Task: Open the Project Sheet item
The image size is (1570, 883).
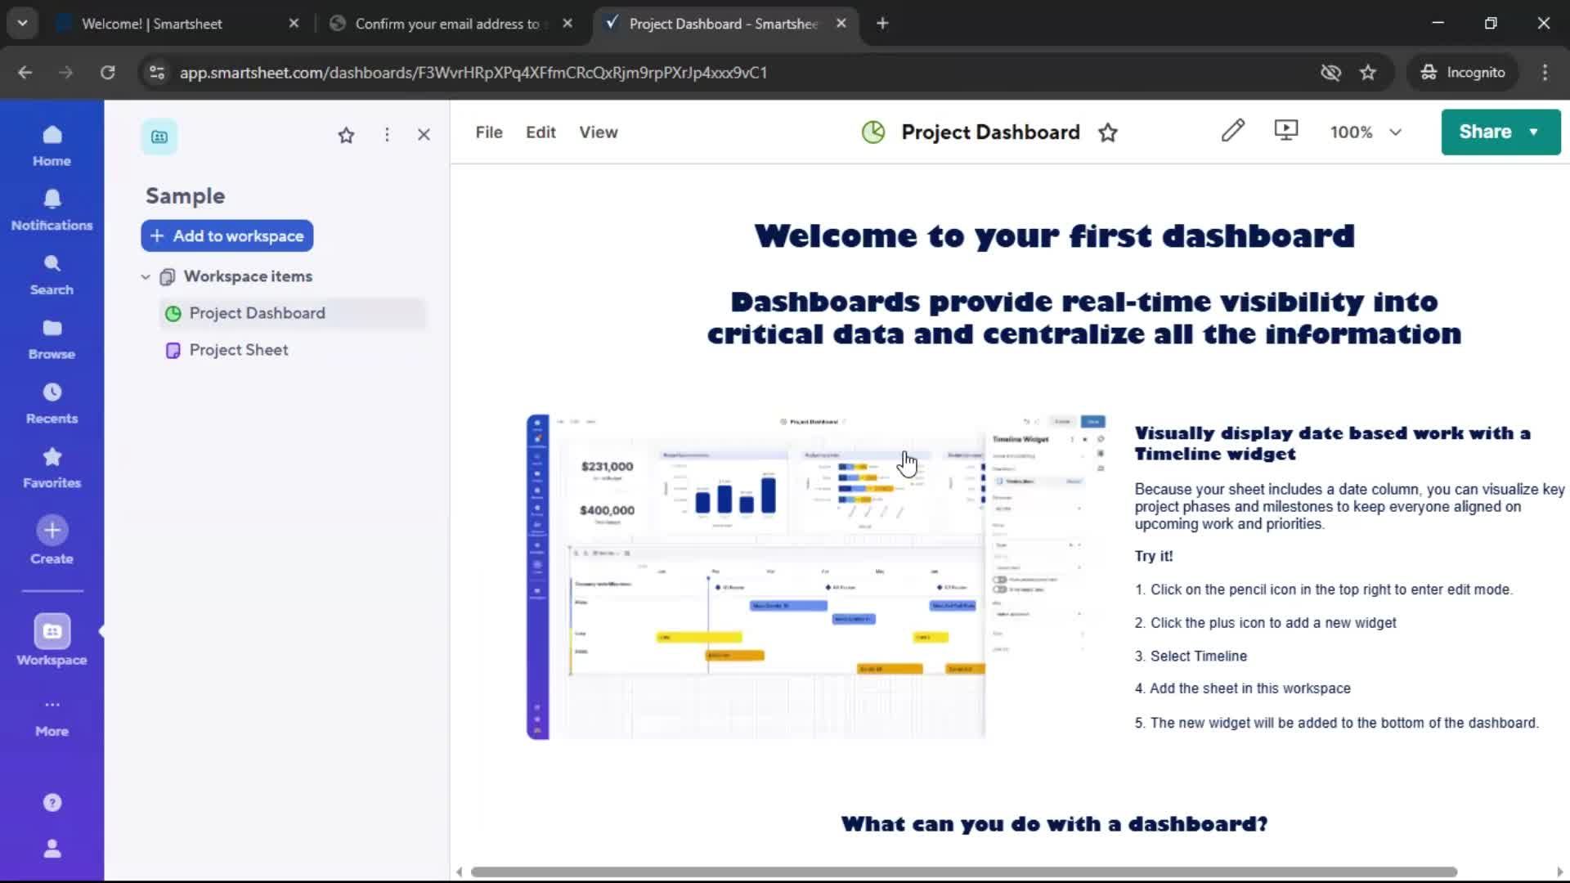Action: [239, 349]
